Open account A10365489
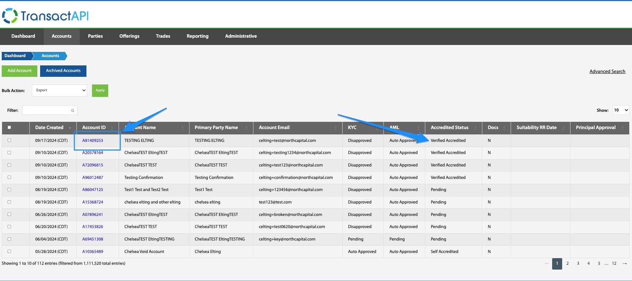Screen dimensions: 632x281 point(93,252)
